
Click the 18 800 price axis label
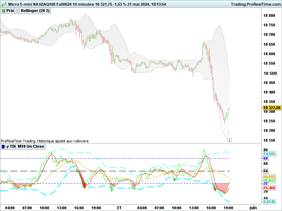coord(269,15)
